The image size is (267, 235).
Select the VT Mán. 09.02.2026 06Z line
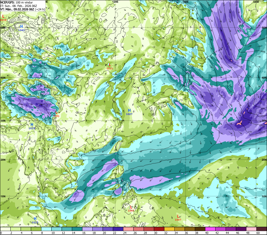pyautogui.click(x=17, y=9)
